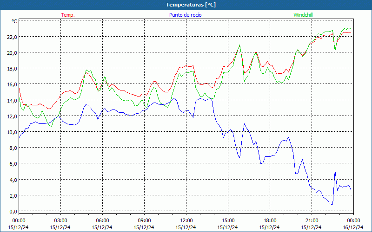Click the 16,0 y-axis value
372x232 pixels.
coord(12,84)
